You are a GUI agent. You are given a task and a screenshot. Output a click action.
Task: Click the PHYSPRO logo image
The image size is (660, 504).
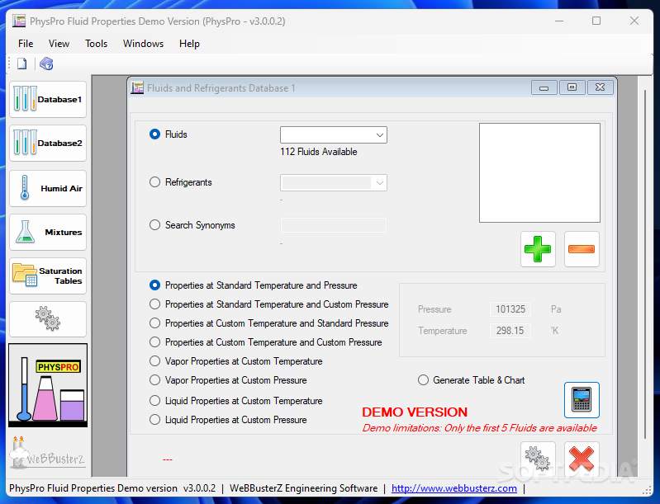48,385
